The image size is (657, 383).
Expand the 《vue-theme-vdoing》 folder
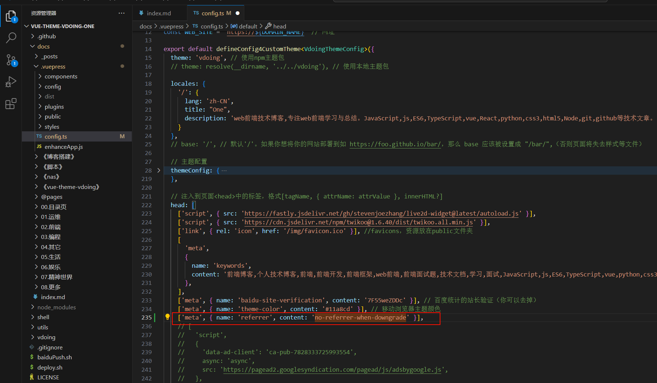tap(36, 187)
